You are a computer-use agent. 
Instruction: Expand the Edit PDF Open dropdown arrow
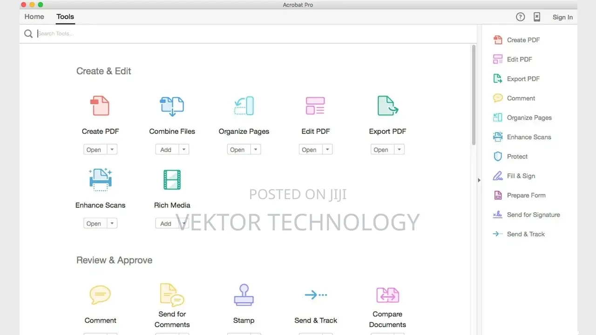(x=327, y=149)
